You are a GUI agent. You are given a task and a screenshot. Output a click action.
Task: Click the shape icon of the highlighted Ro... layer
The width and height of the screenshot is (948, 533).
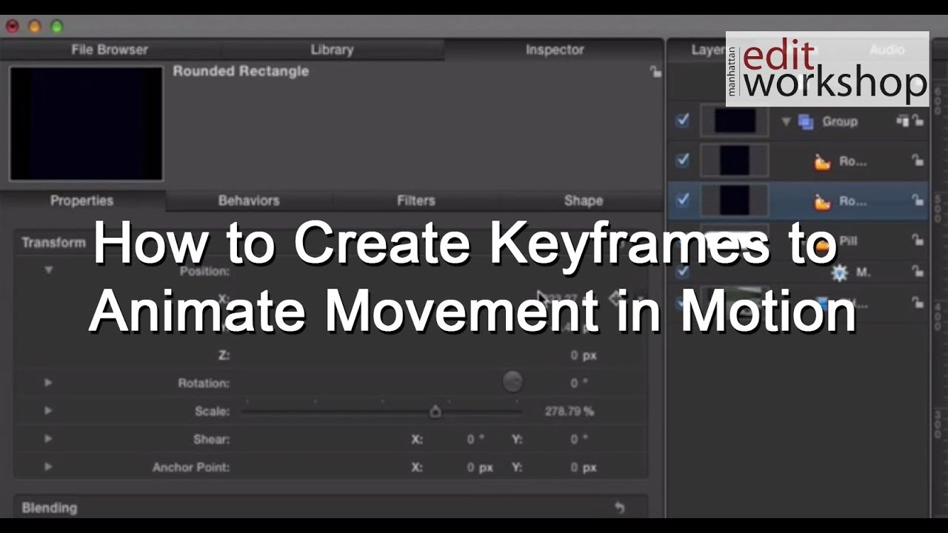click(x=822, y=201)
